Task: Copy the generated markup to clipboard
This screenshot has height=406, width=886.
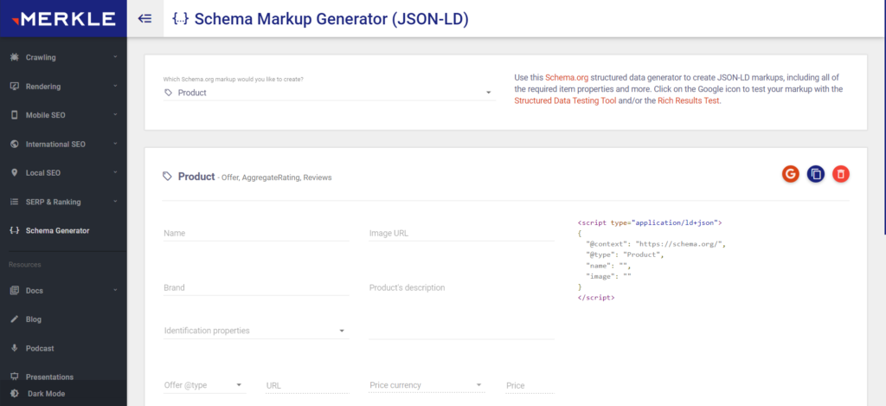Action: 816,174
